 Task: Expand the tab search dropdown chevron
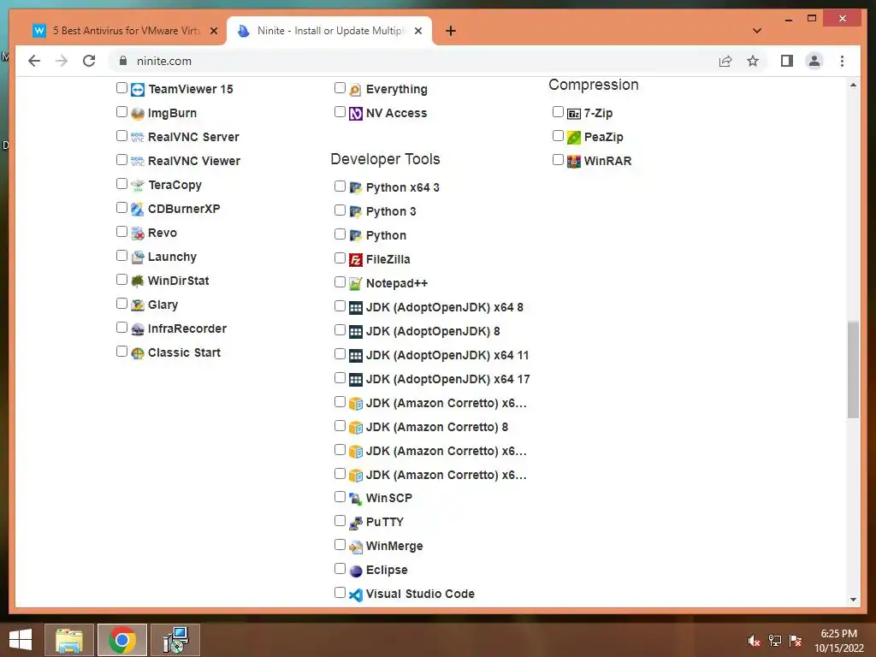757,31
